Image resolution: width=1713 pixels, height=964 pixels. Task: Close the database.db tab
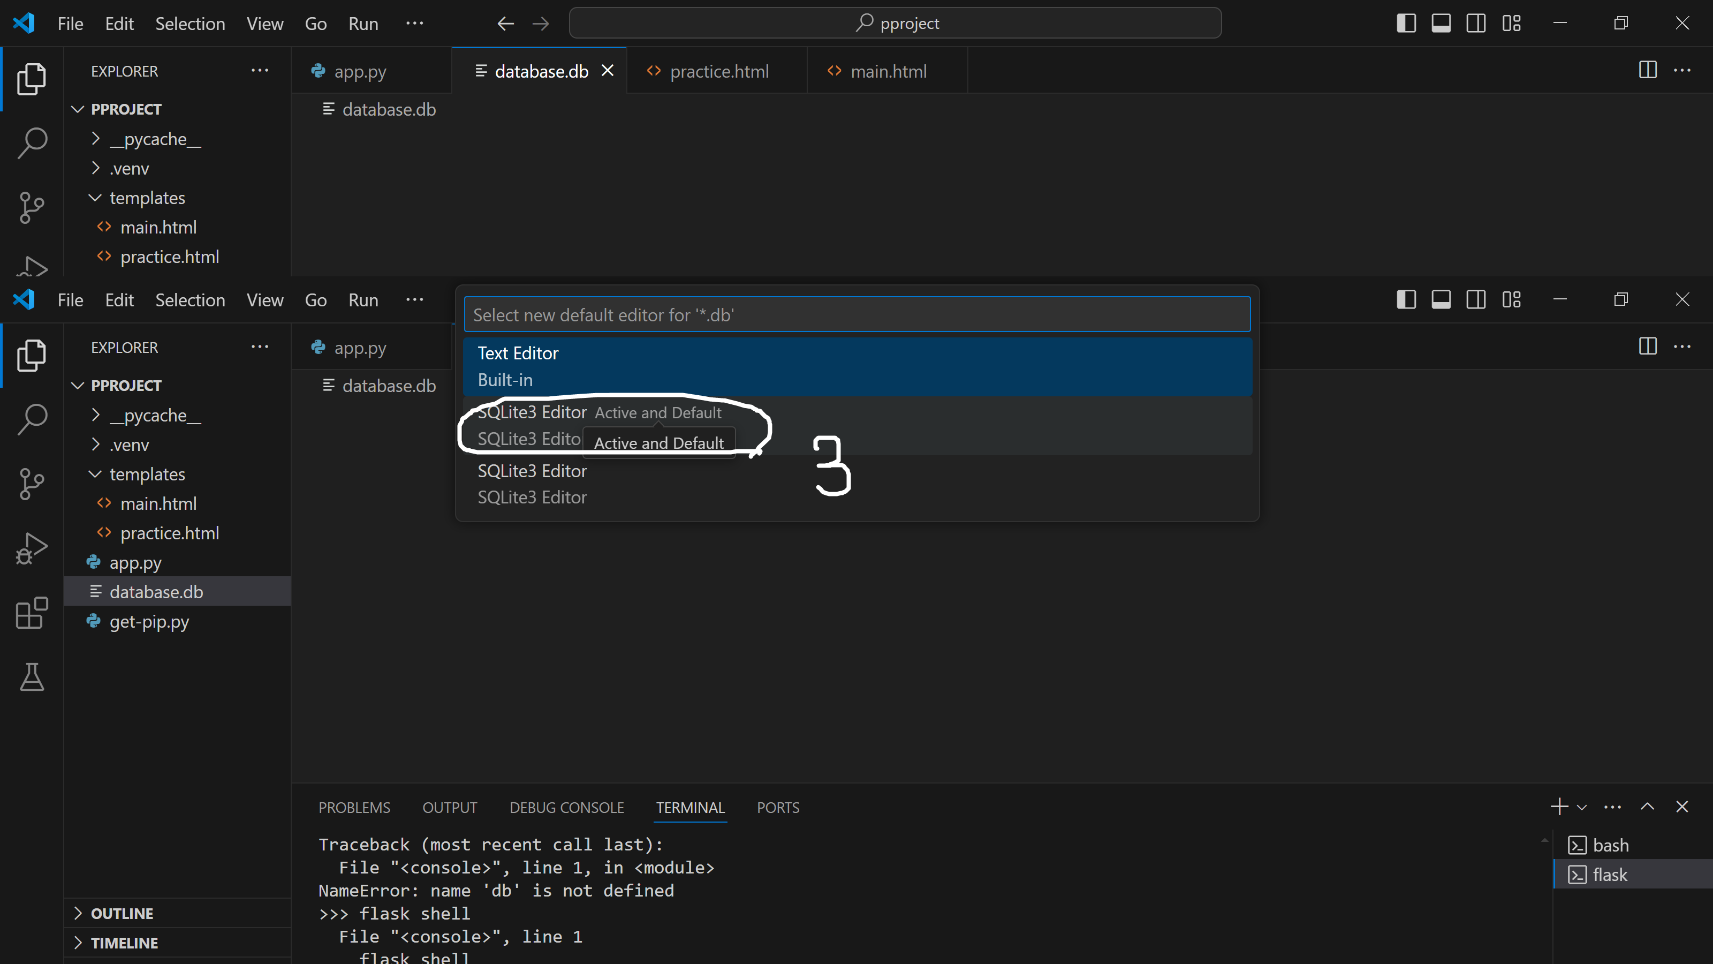pyautogui.click(x=607, y=71)
